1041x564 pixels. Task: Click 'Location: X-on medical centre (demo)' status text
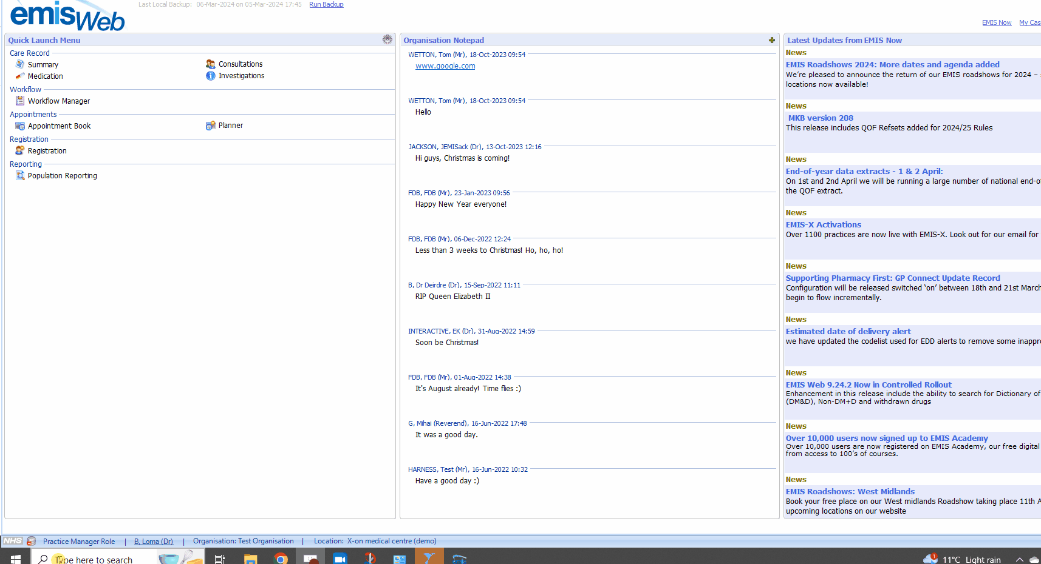(x=375, y=541)
